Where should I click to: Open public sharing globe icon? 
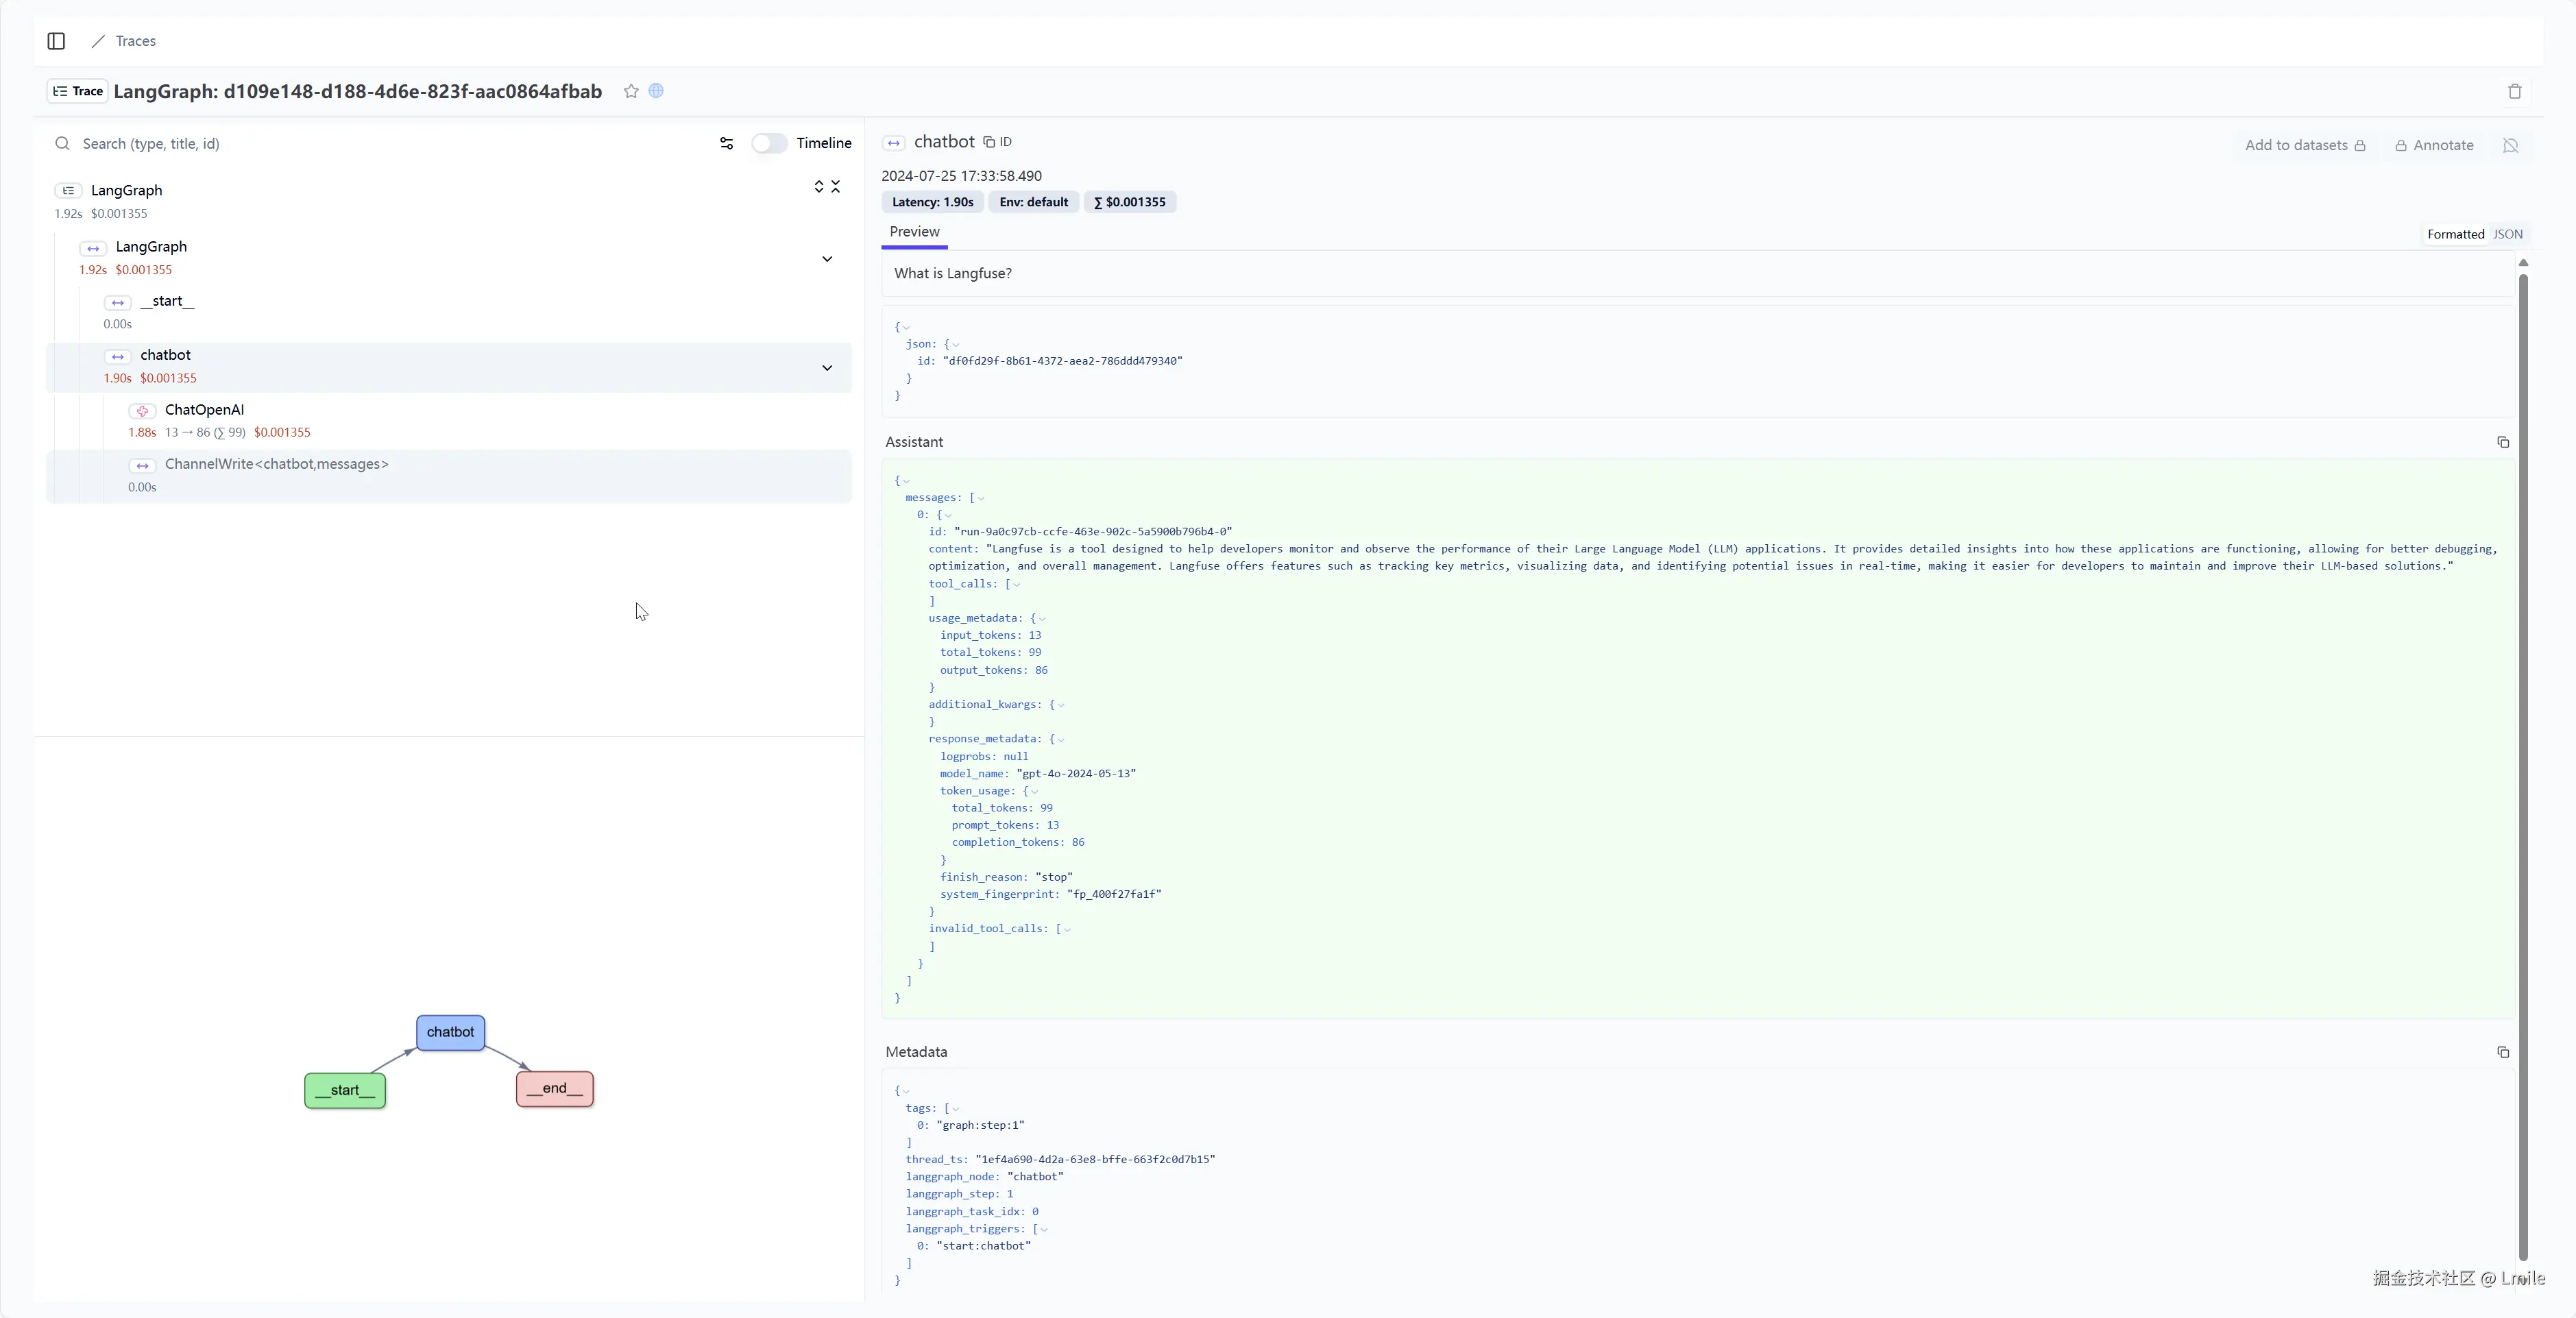[x=657, y=91]
